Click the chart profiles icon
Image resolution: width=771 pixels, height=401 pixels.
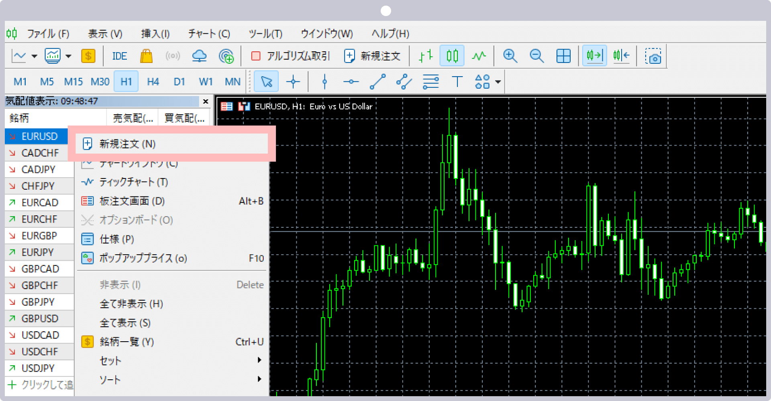pos(53,56)
